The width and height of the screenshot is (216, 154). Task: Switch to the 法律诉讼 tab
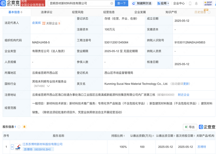(x=47, y=12)
